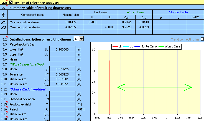Click the Worst Case column header

135,12
